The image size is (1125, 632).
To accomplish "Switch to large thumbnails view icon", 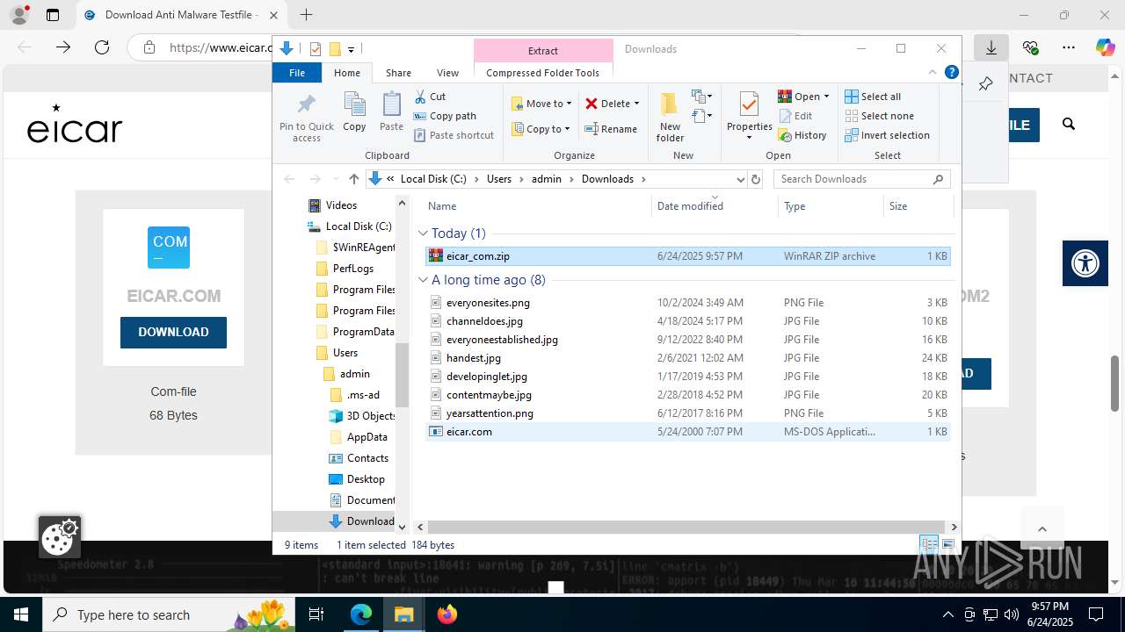I will pos(947,545).
